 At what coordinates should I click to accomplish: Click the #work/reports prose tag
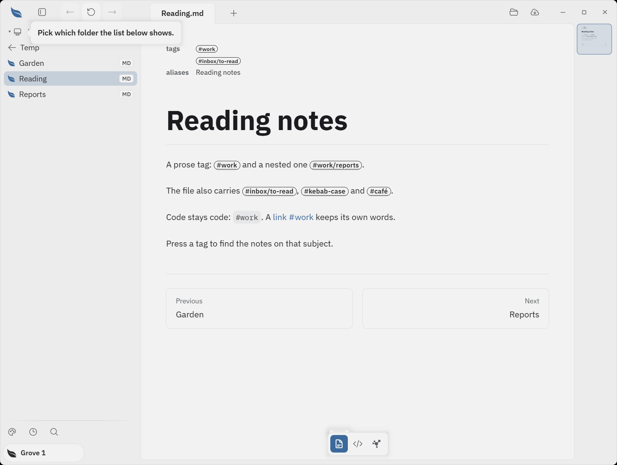[336, 165]
